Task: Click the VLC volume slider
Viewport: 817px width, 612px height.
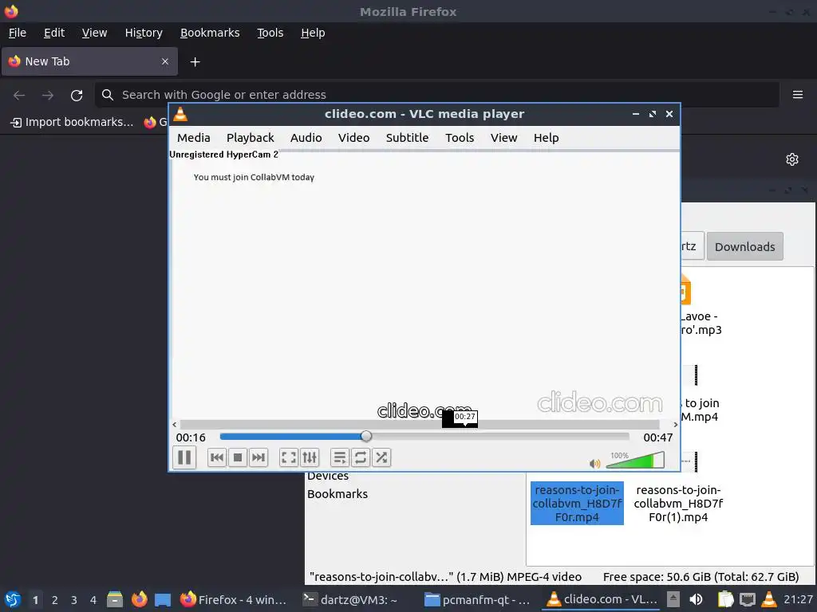Action: (x=635, y=461)
